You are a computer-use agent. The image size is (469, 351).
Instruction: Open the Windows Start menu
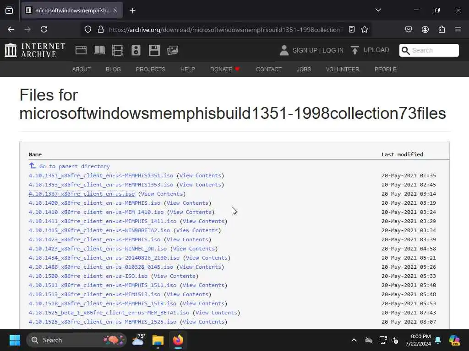pos(15,340)
